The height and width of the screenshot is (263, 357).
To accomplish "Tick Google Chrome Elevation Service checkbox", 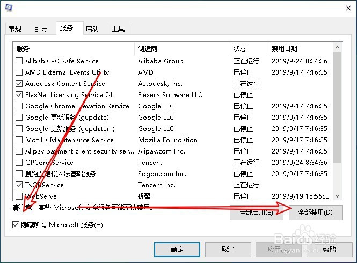I will coord(19,106).
